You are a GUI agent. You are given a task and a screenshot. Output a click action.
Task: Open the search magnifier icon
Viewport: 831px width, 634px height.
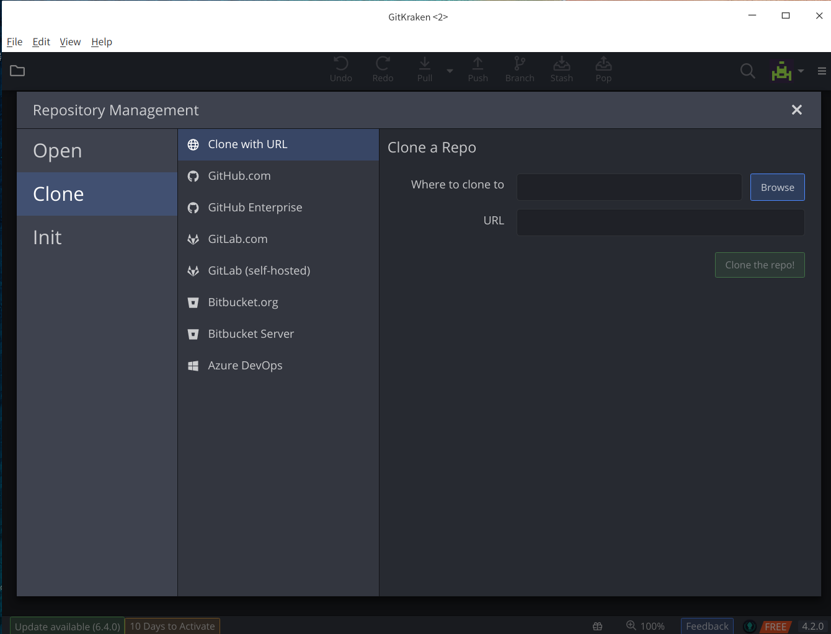pyautogui.click(x=747, y=71)
